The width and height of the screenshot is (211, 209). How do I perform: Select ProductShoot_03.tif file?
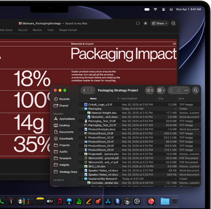click(140, 142)
